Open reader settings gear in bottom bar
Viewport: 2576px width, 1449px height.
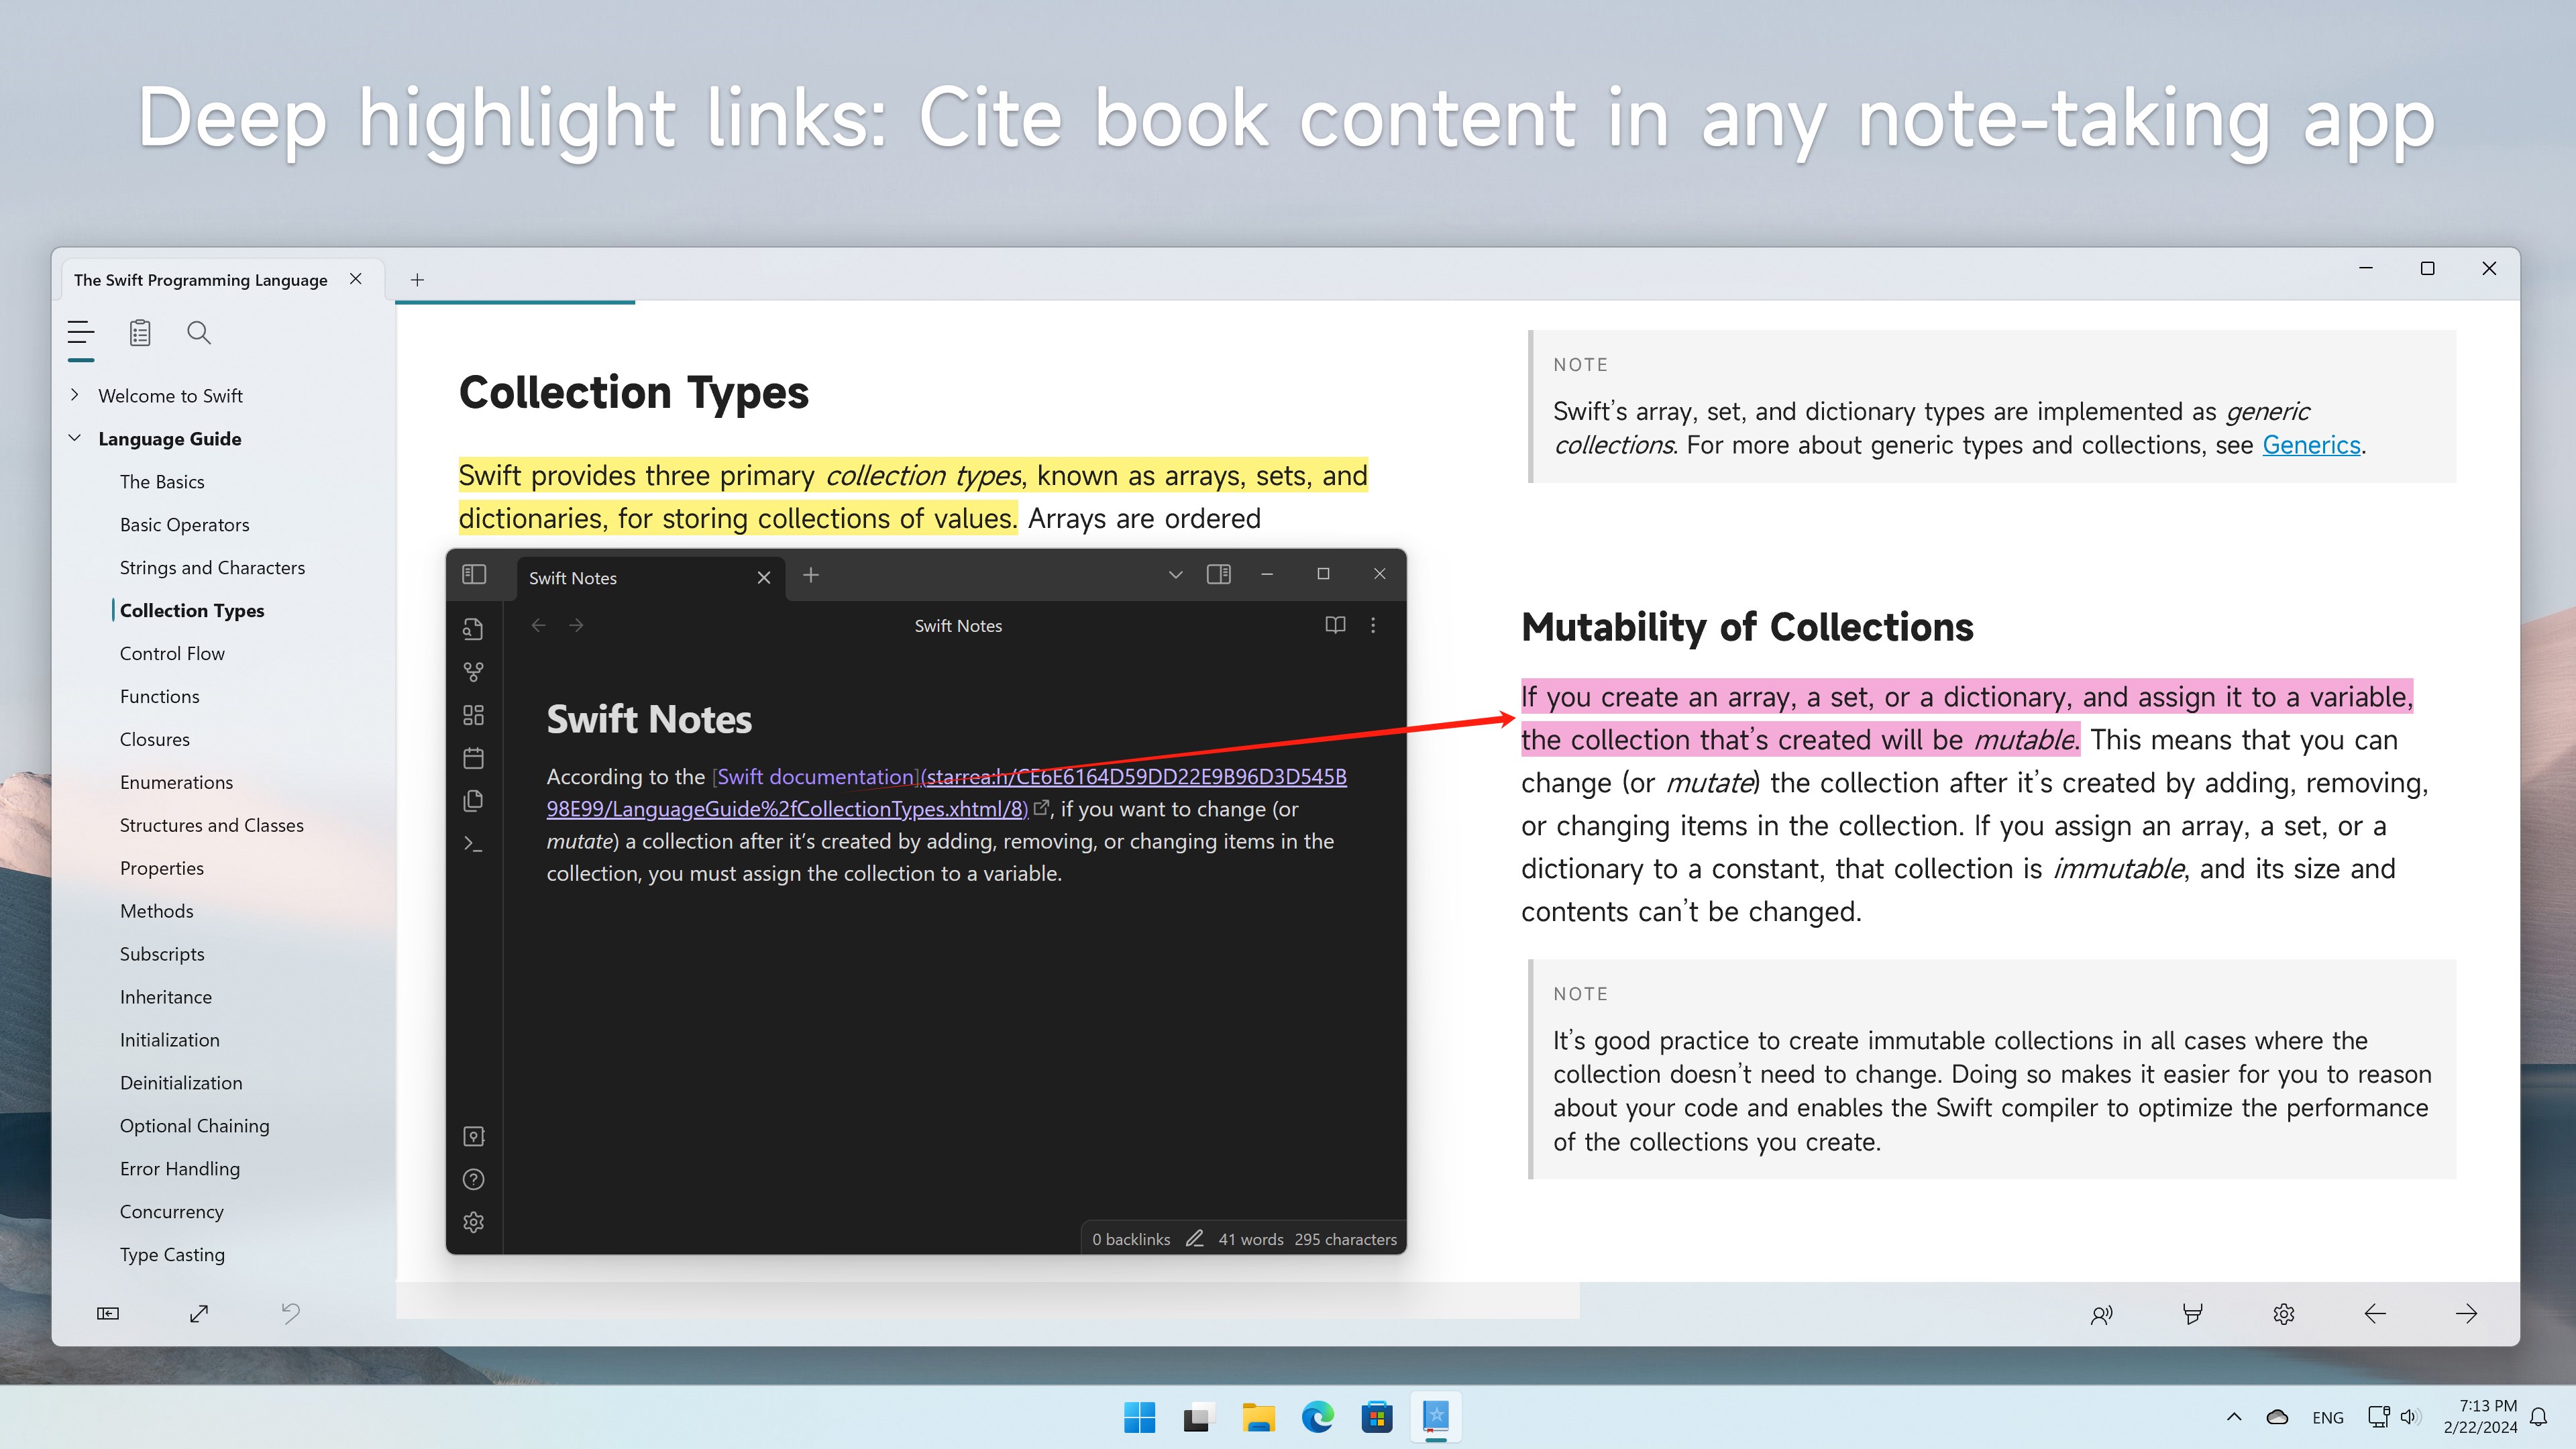click(x=2283, y=1314)
